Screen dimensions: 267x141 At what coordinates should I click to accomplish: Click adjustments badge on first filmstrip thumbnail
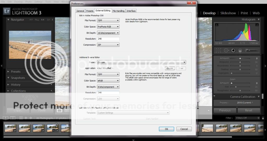[15, 131]
